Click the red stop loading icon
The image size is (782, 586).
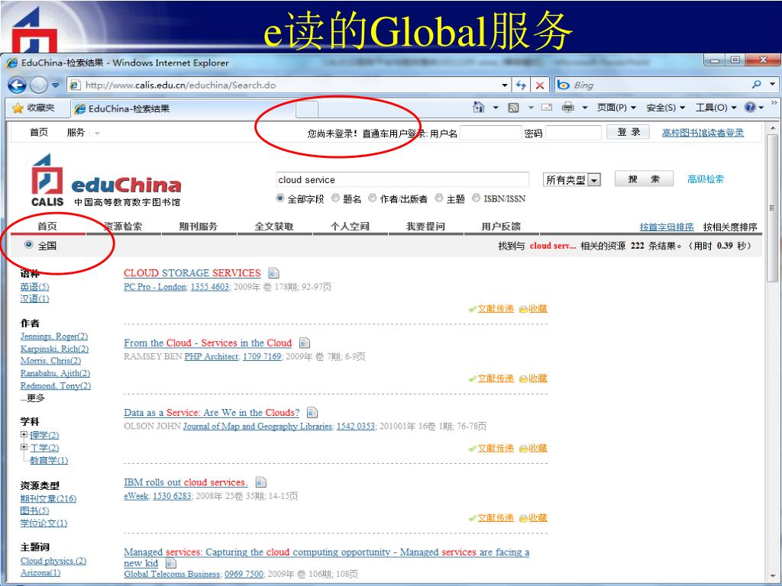click(540, 85)
